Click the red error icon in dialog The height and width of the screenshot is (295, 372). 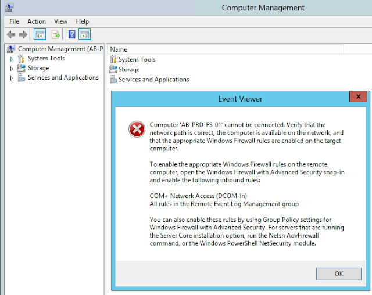point(137,129)
